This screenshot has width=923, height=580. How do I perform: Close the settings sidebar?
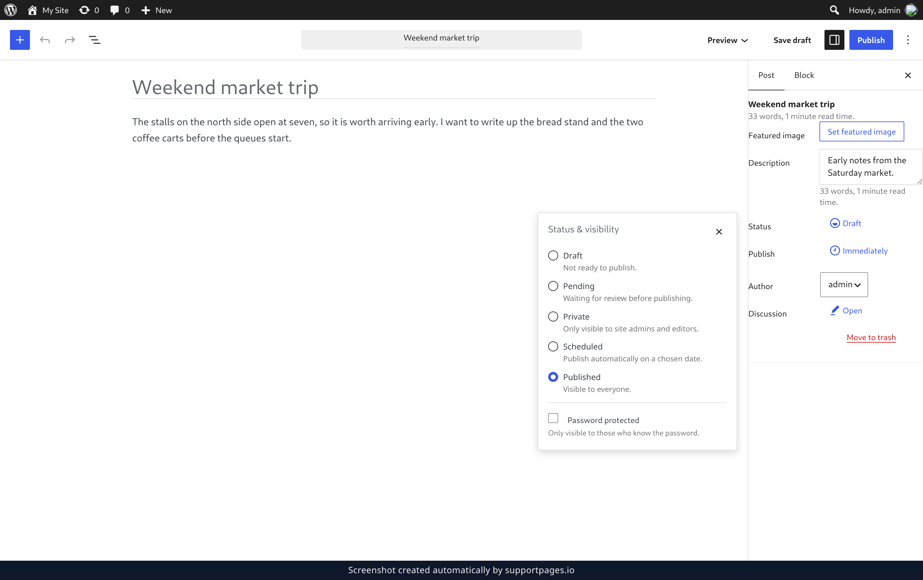[908, 75]
